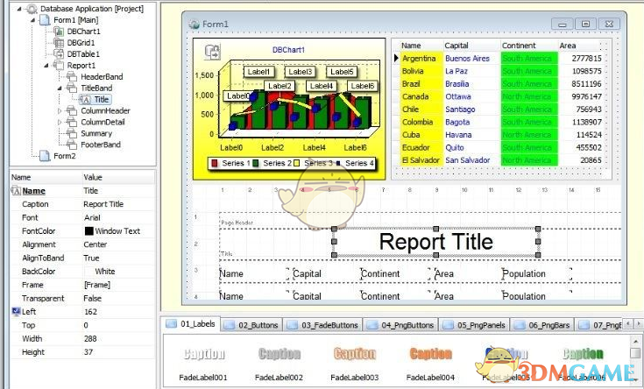
Task: Click the Frame property value [Frame]
Action: 97,285
